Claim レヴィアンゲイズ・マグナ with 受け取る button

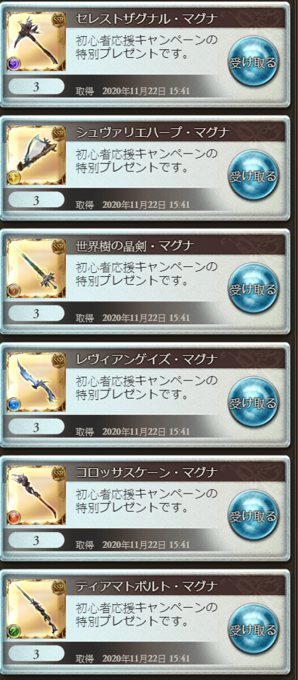point(253,402)
